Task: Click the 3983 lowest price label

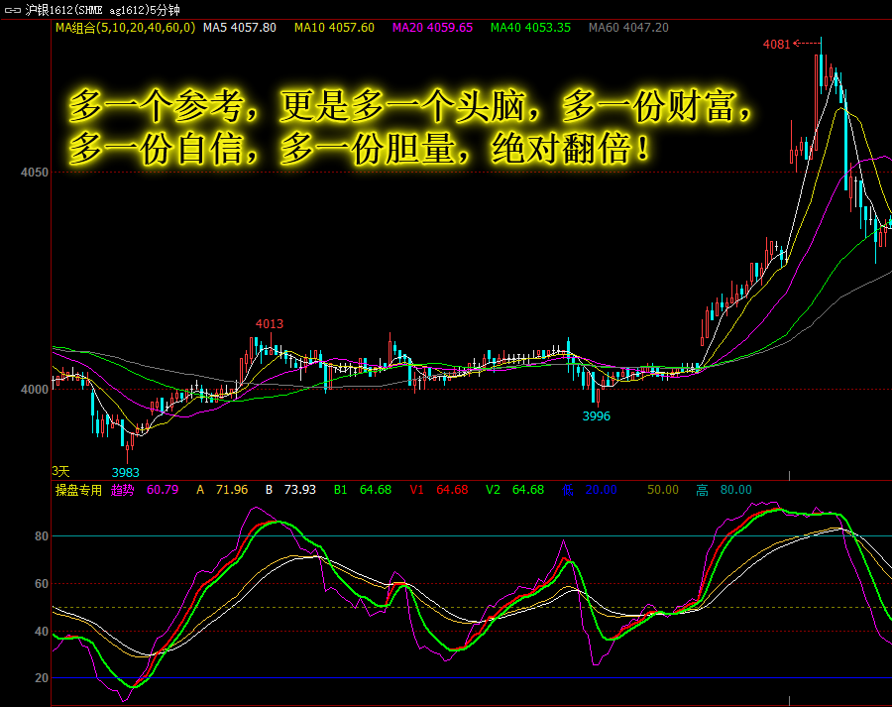Action: 125,472
